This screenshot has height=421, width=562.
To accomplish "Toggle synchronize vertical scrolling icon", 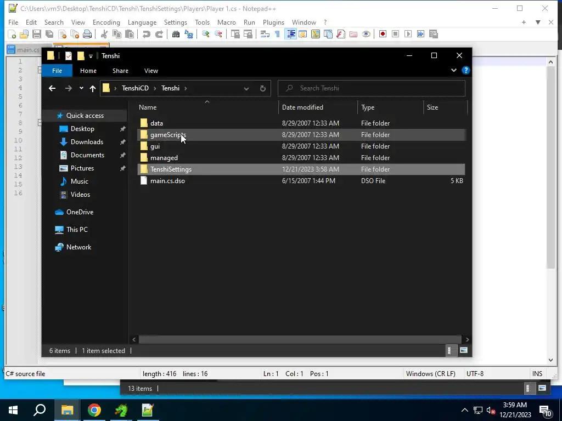I will 235,34.
